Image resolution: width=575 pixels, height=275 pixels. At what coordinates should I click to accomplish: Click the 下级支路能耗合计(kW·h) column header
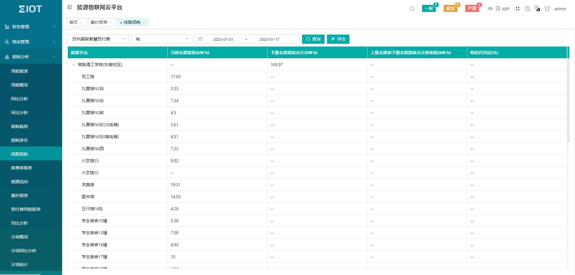click(317, 53)
